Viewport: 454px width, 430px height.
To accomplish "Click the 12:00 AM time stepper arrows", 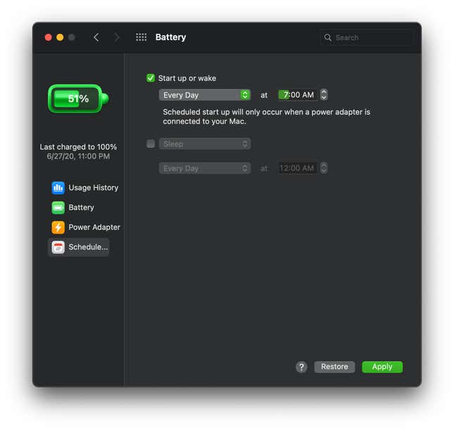I will click(324, 168).
